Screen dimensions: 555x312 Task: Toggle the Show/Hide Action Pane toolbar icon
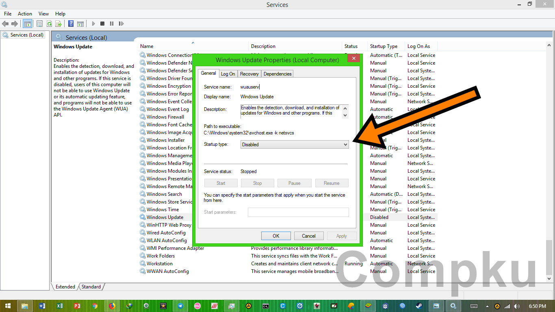pyautogui.click(x=80, y=24)
